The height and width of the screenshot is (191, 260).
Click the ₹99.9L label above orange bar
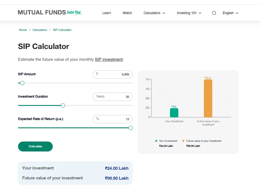point(208,78)
